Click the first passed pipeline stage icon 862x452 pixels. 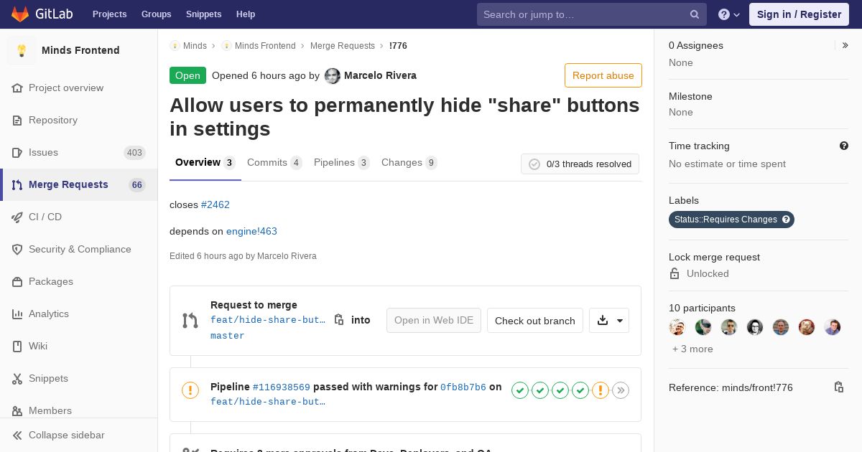coord(520,390)
